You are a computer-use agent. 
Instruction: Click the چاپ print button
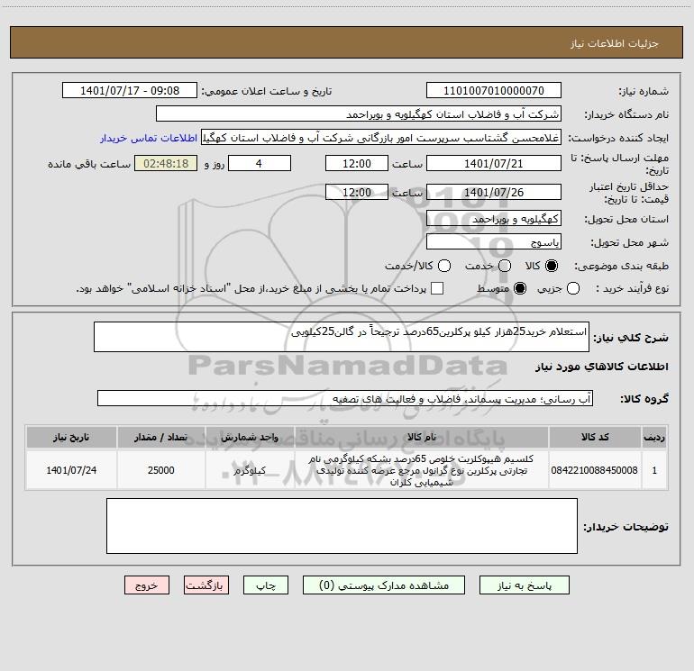(266, 585)
